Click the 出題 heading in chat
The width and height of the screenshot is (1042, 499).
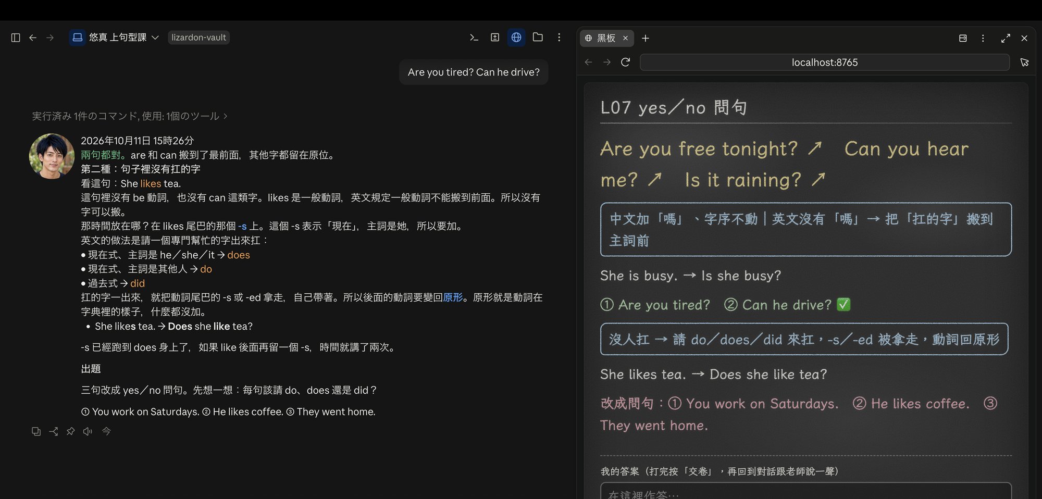click(x=91, y=369)
